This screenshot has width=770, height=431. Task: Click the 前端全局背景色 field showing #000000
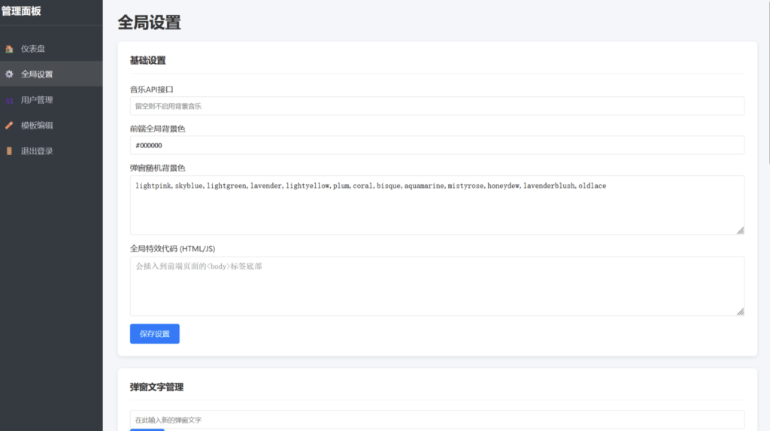437,145
